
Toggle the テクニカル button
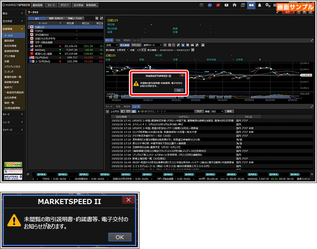point(136,45)
